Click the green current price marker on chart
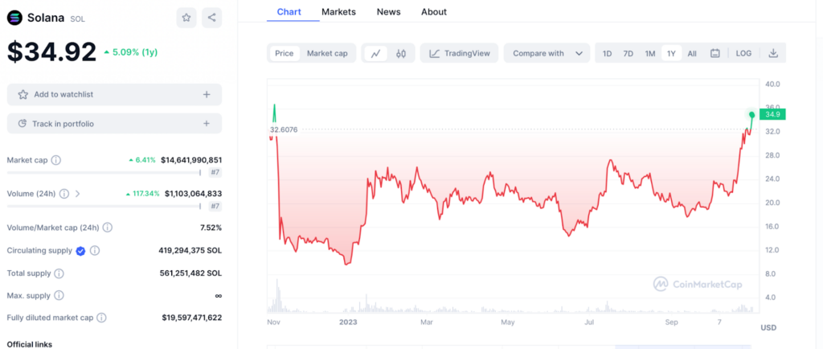Viewport: 823px width, 349px height. click(x=752, y=114)
